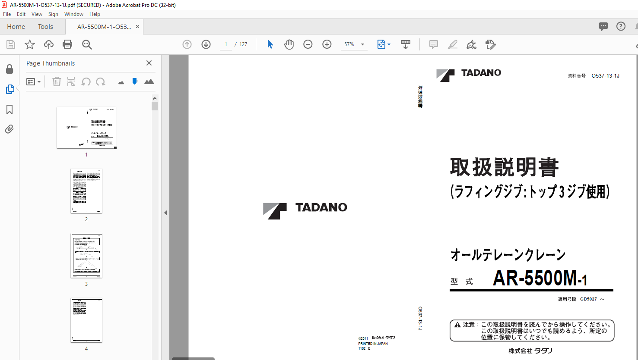The width and height of the screenshot is (638, 360).
Task: Select page 2 thumbnail
Action: 86,191
